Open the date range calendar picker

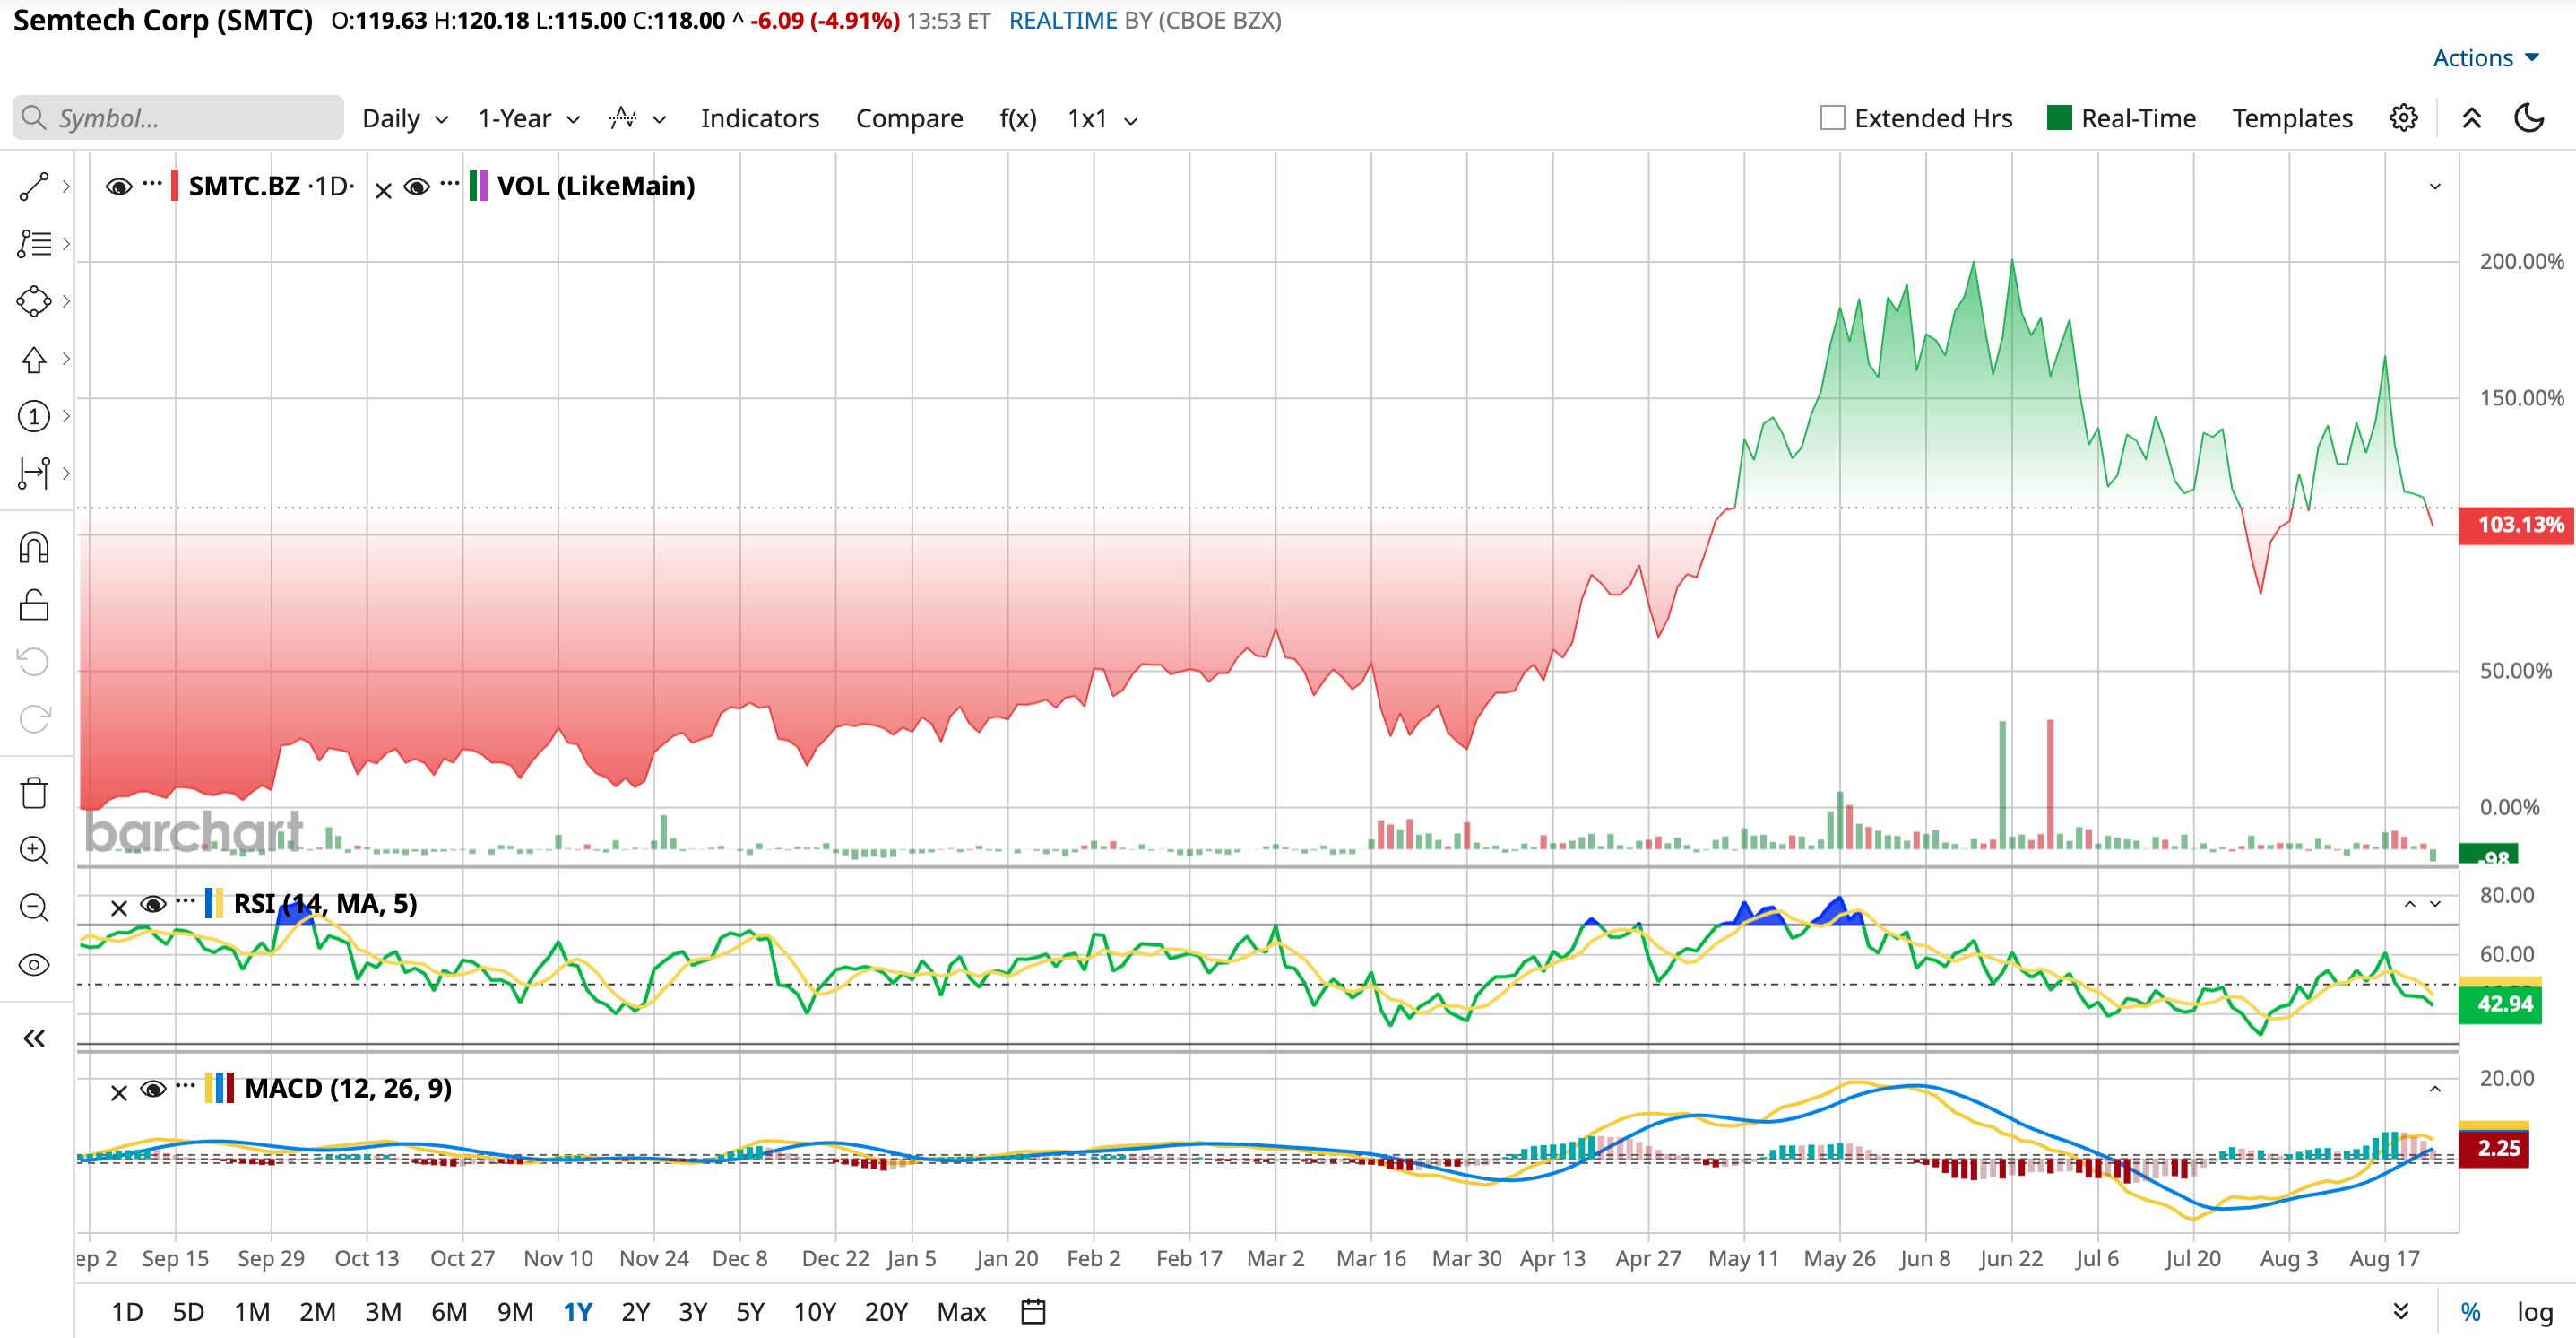(x=1034, y=1311)
